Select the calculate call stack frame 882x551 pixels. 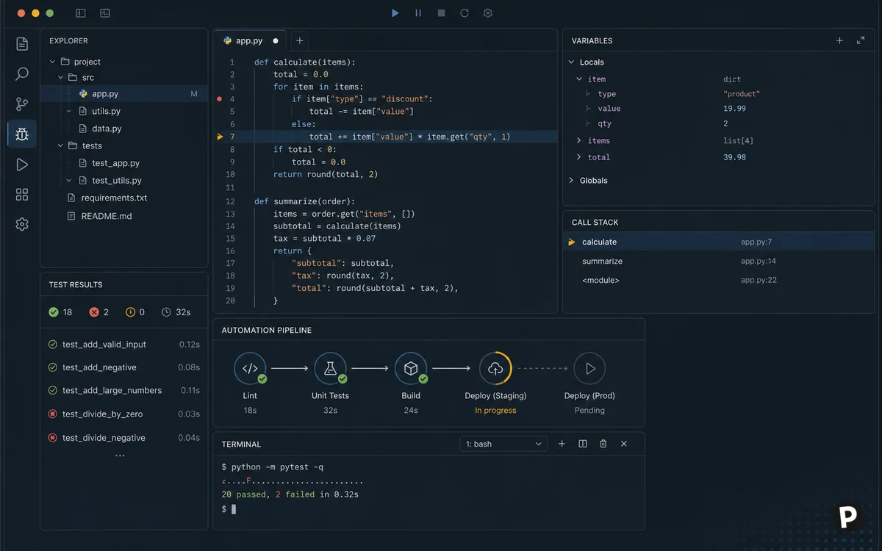pos(719,242)
